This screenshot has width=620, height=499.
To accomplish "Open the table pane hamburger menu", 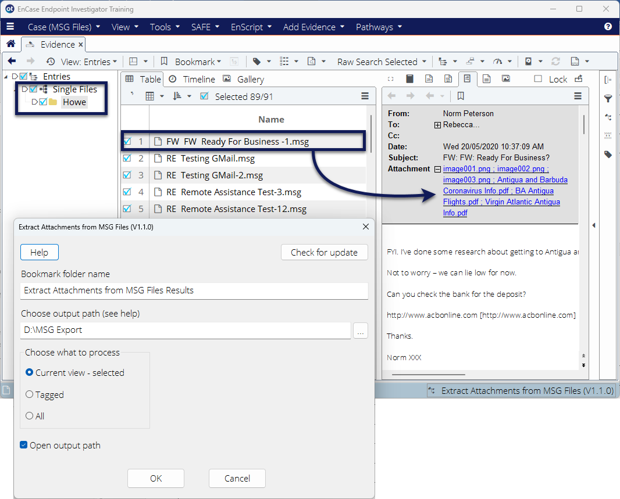I will [365, 96].
